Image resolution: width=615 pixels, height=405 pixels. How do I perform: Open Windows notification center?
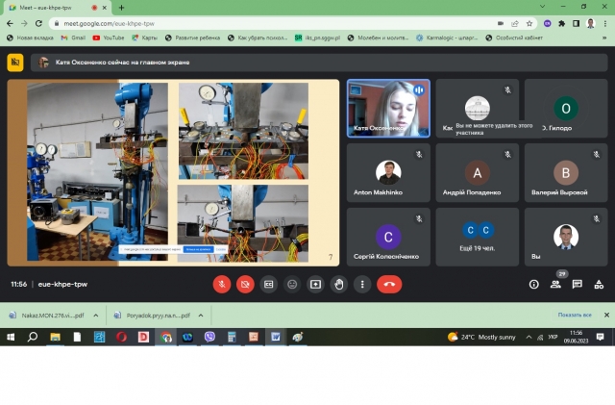point(600,337)
